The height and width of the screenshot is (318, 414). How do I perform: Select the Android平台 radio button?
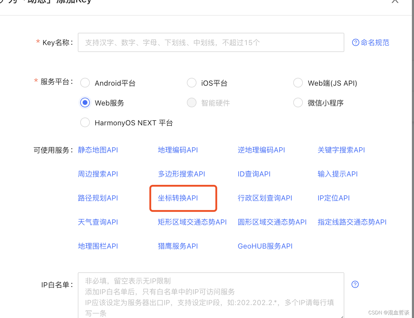pos(85,83)
